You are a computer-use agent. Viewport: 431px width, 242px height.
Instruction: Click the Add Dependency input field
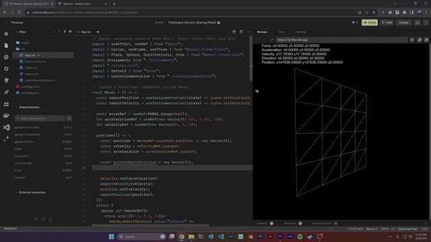pos(40,118)
